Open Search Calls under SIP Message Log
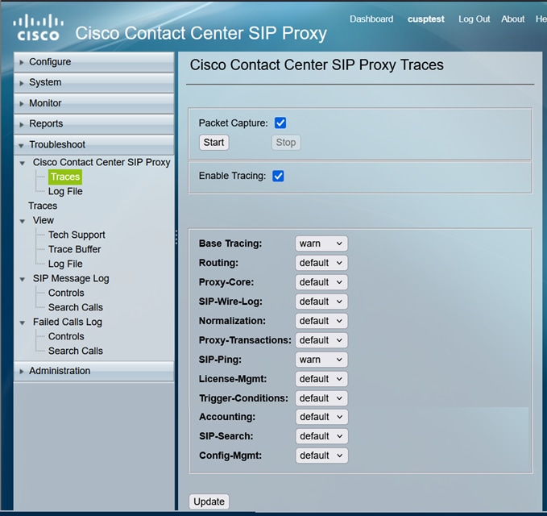This screenshot has height=516, width=547. pyautogui.click(x=76, y=307)
